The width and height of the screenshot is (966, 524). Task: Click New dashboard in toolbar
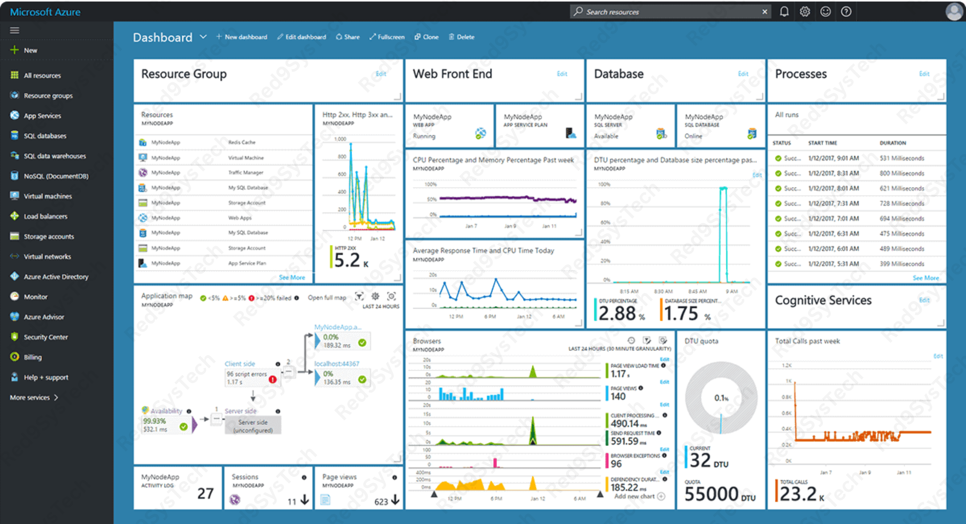[x=242, y=37]
